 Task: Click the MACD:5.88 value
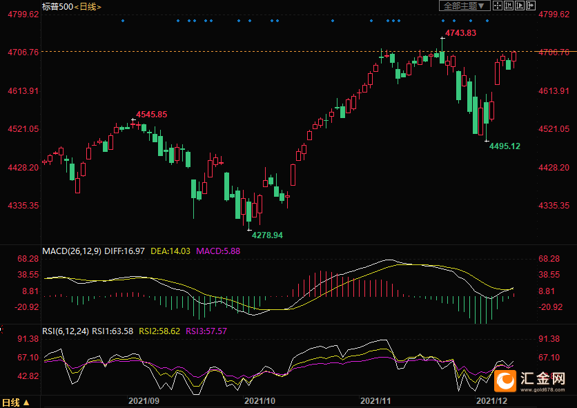218,251
